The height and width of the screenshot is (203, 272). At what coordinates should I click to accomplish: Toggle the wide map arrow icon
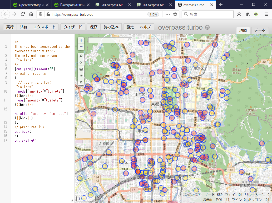(81, 76)
